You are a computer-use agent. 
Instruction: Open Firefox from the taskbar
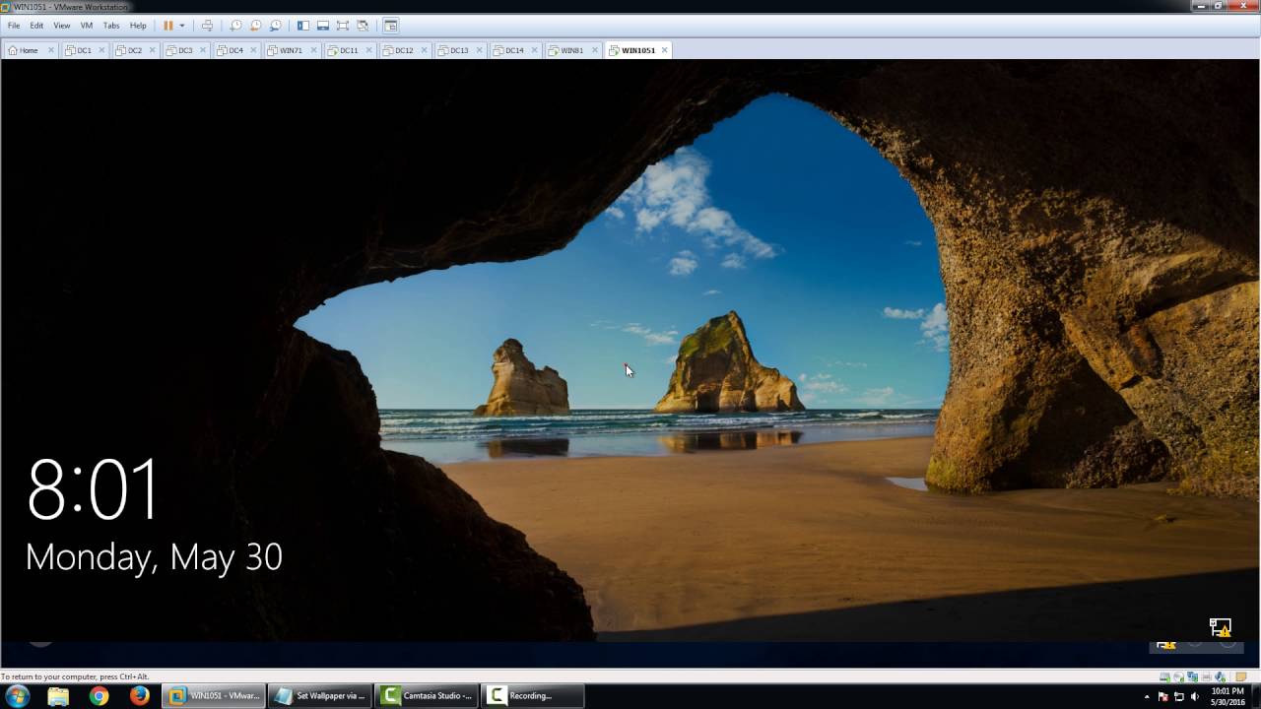(140, 696)
